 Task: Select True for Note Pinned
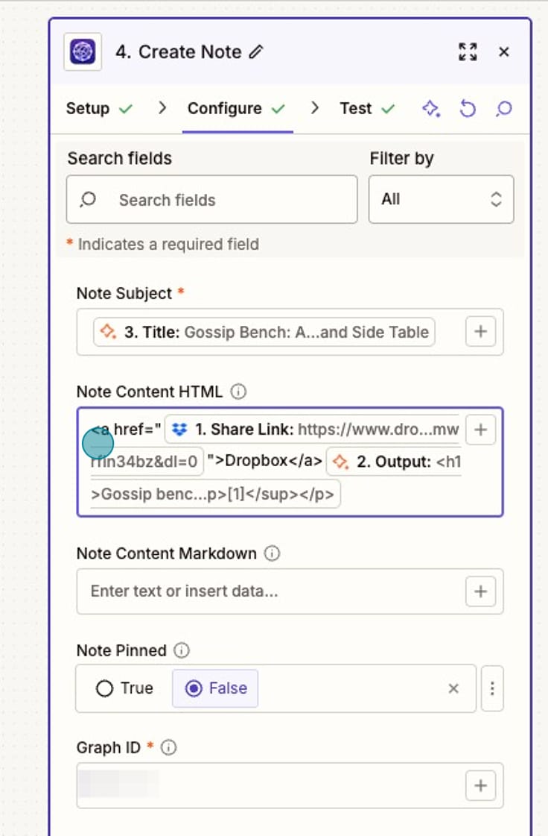[x=105, y=688]
